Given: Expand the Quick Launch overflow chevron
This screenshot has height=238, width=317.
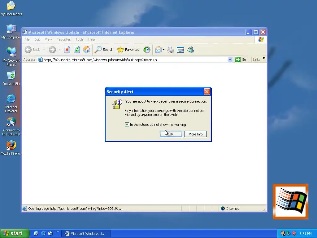Looking at the screenshot, I should 58,232.
